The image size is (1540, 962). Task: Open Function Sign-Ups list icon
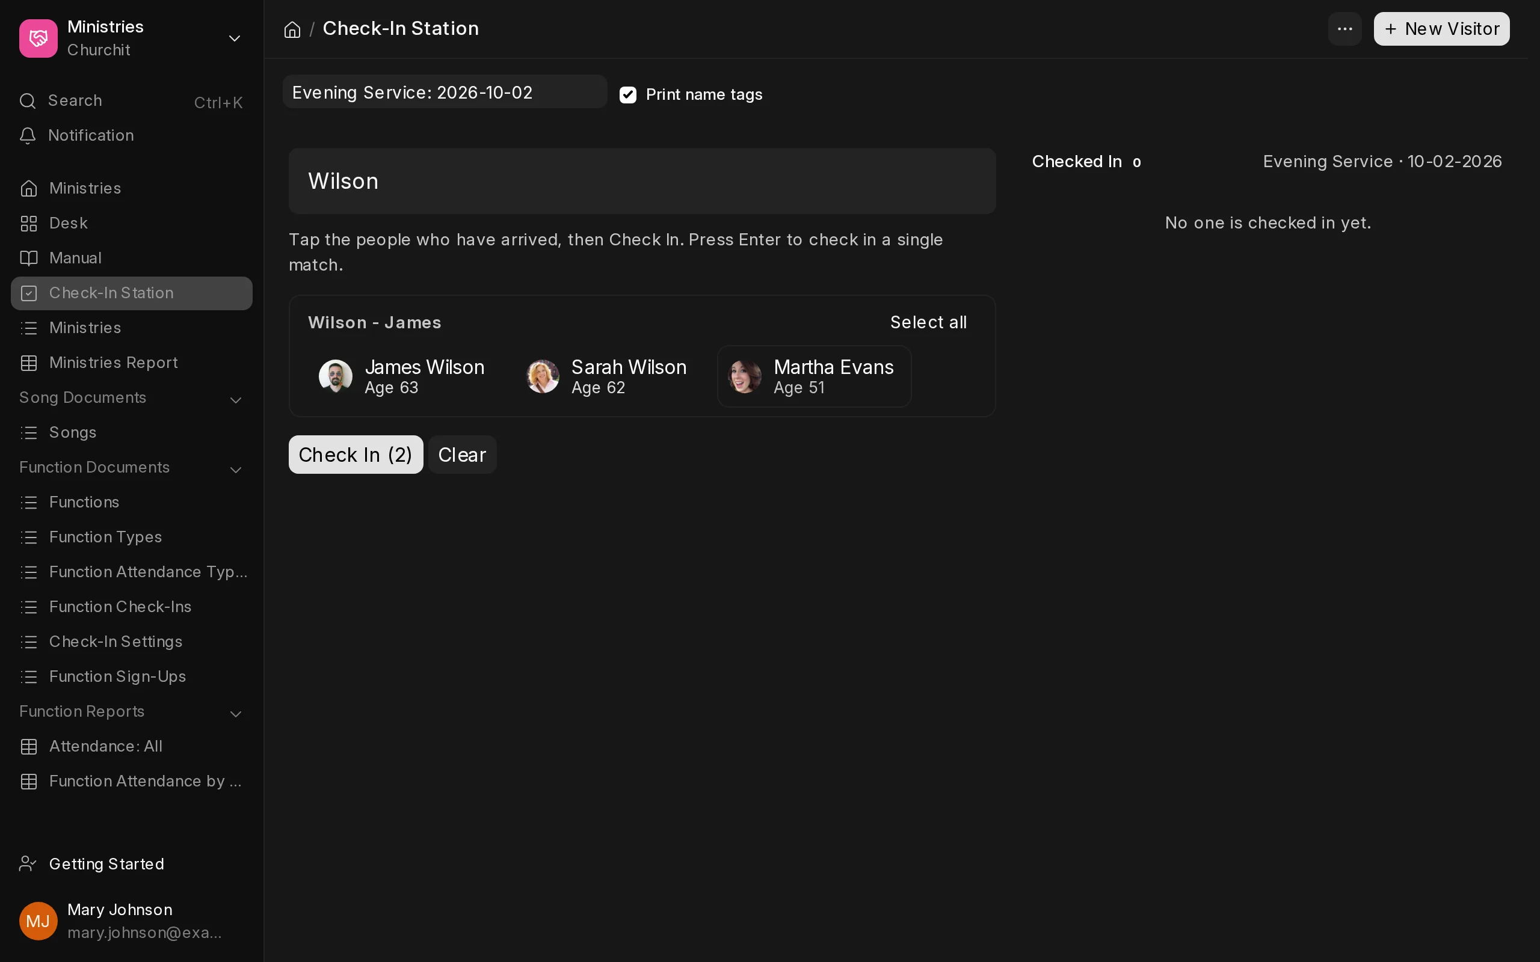tap(29, 677)
